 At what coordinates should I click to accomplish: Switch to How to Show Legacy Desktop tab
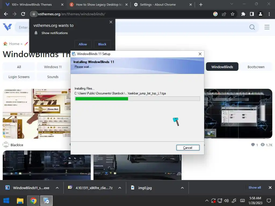pyautogui.click(x=99, y=5)
